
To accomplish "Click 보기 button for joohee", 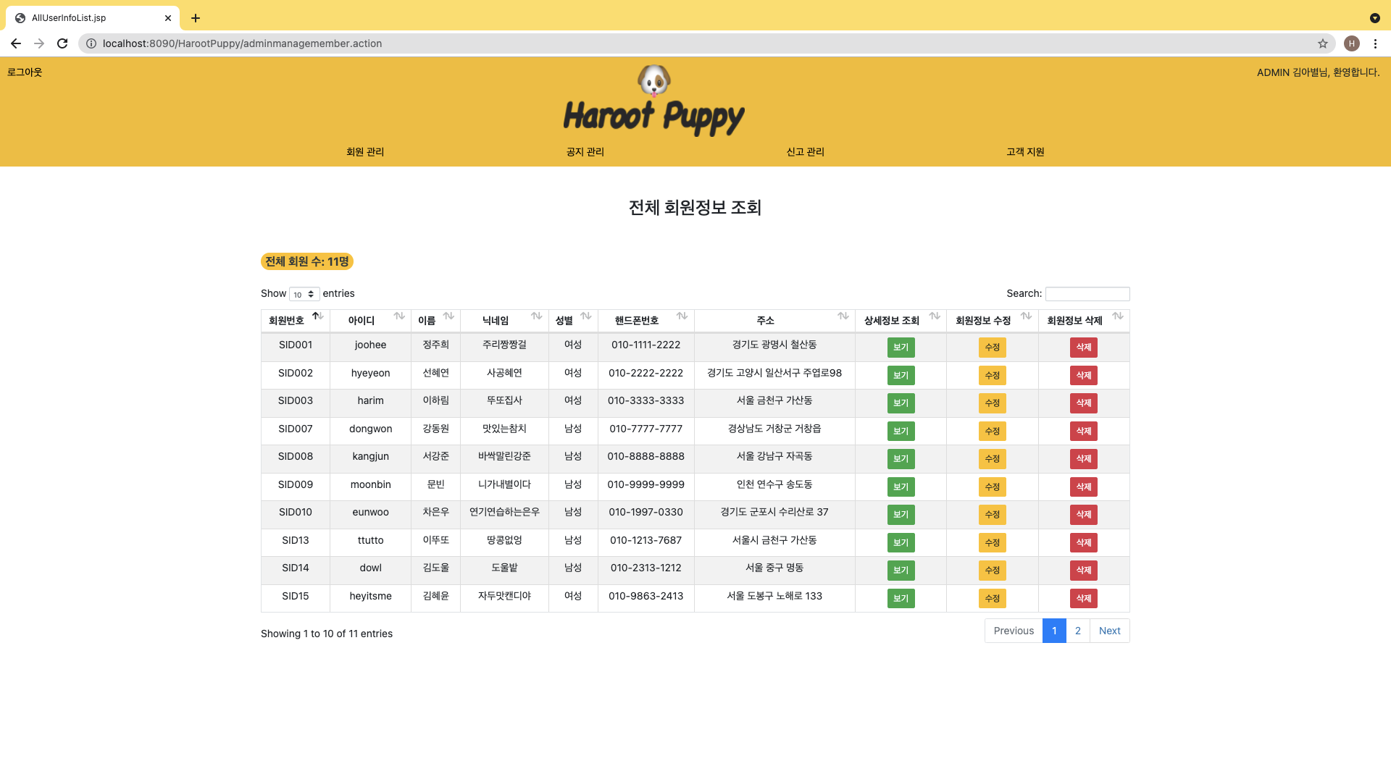I will [x=901, y=348].
